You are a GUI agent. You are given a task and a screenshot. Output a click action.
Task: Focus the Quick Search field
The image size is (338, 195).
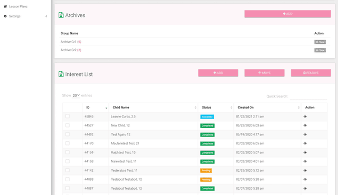pos(308,96)
